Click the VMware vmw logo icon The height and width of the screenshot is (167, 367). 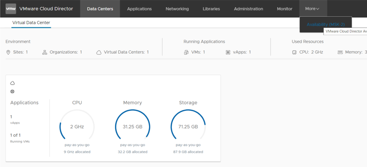[11, 9]
